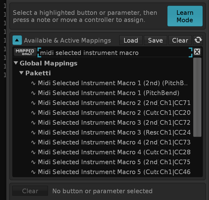
Task: Click the Load button
Action: (x=131, y=40)
